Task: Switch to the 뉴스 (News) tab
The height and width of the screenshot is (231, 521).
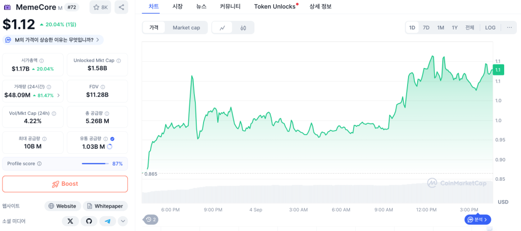Action: (201, 7)
